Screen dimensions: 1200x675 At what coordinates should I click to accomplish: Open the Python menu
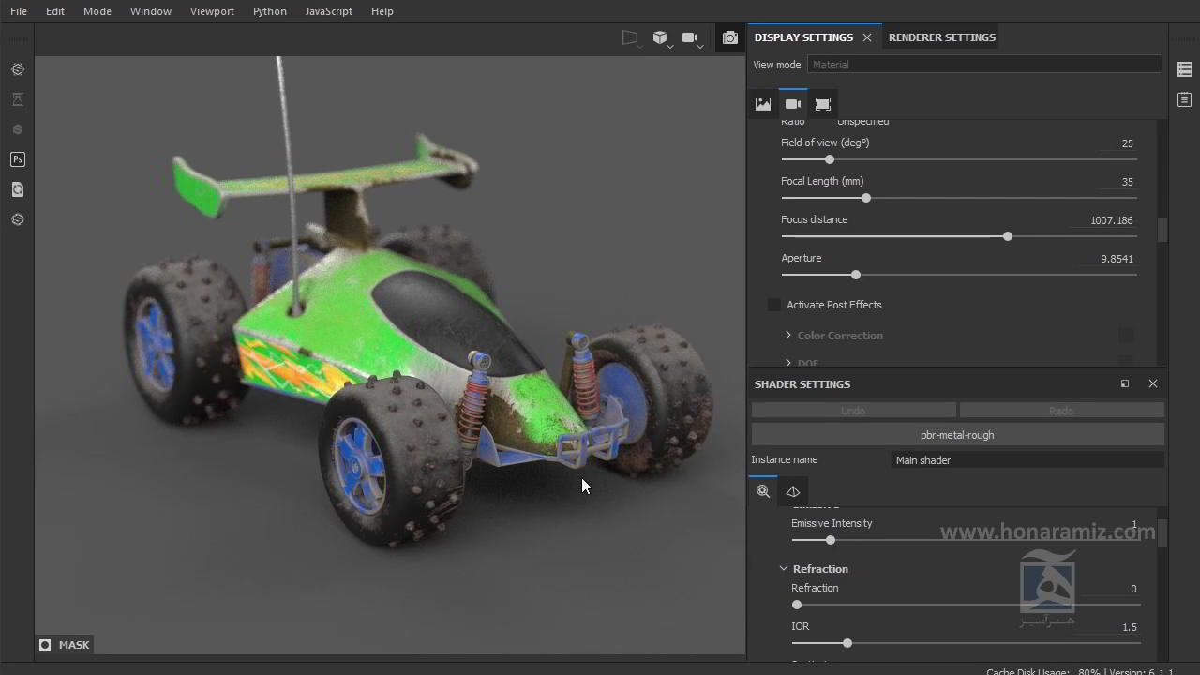[x=270, y=11]
